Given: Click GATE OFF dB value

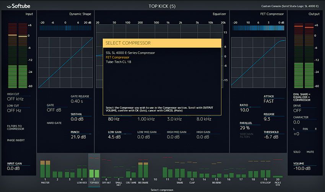Looking at the screenshot, I should pos(54,110).
